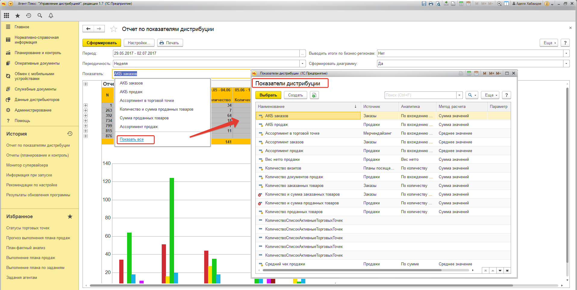Go forward with the right arrow button
The height and width of the screenshot is (290, 577).
pyautogui.click(x=99, y=29)
